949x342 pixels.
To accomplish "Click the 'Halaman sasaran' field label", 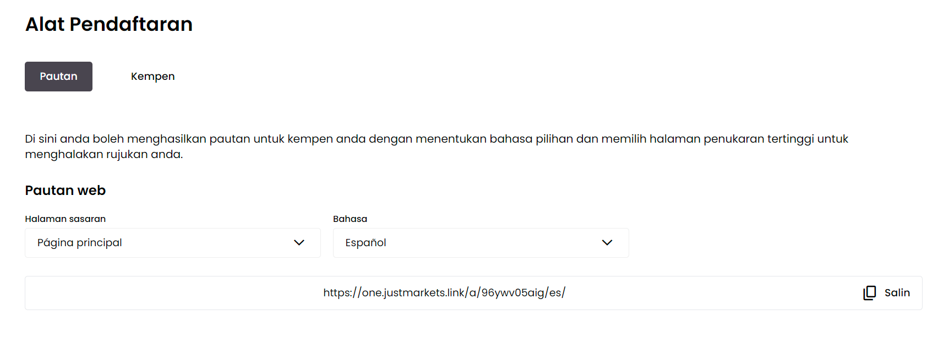I will [65, 219].
